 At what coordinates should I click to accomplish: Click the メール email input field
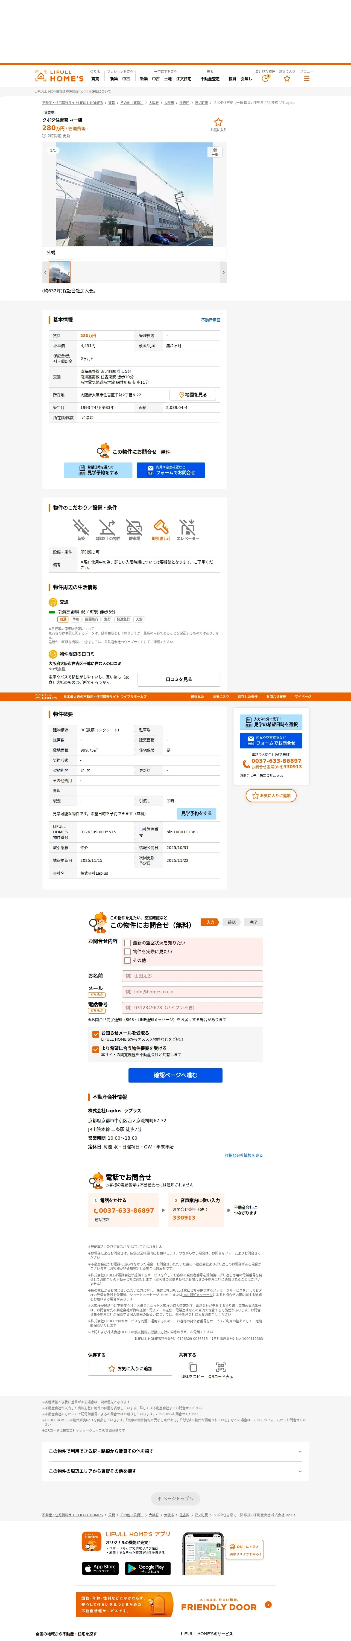192,992
